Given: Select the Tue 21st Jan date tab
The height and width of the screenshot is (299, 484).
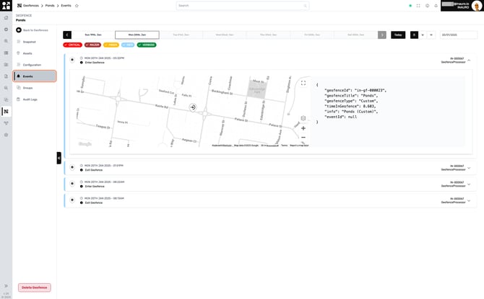Looking at the screenshot, I should point(181,35).
